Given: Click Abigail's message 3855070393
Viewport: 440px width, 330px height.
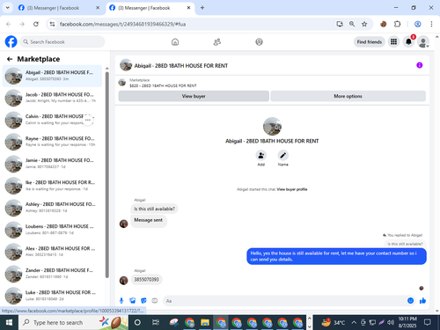Looking at the screenshot, I should point(146,280).
